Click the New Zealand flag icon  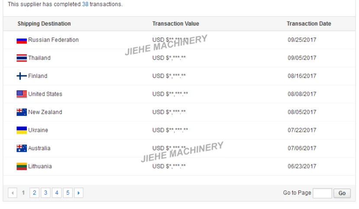(22, 113)
